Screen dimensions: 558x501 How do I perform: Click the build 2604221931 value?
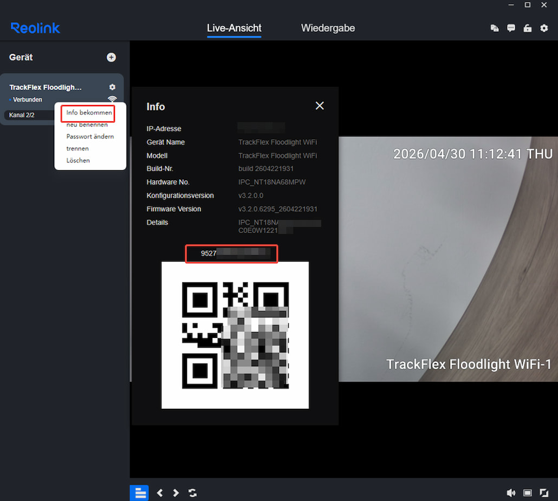266,168
